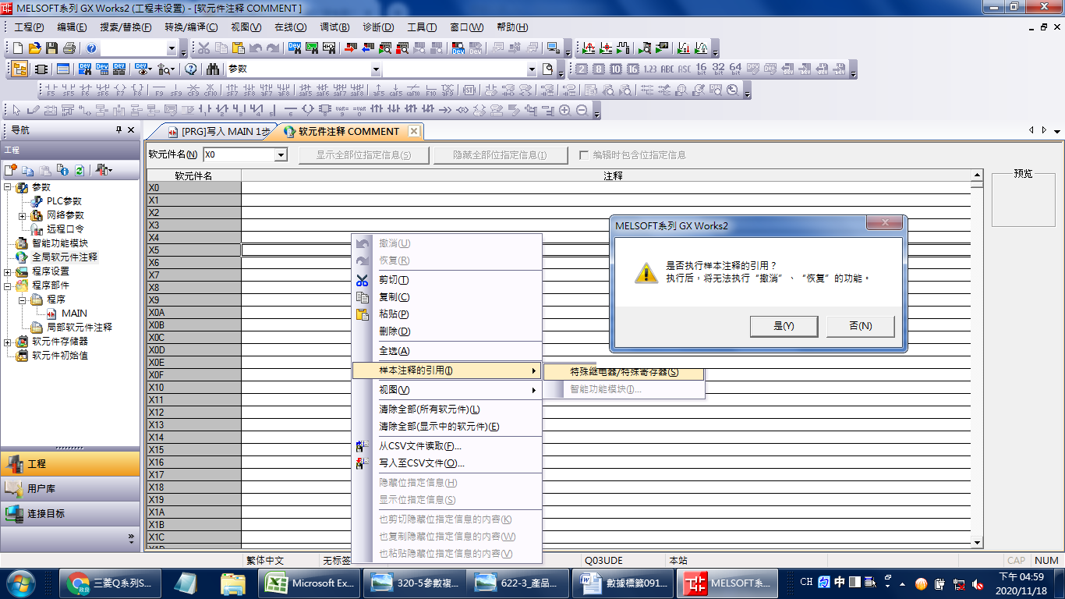1065x599 pixels.
Task: Choose 从CSV文件读取 in context menu
Action: click(419, 446)
